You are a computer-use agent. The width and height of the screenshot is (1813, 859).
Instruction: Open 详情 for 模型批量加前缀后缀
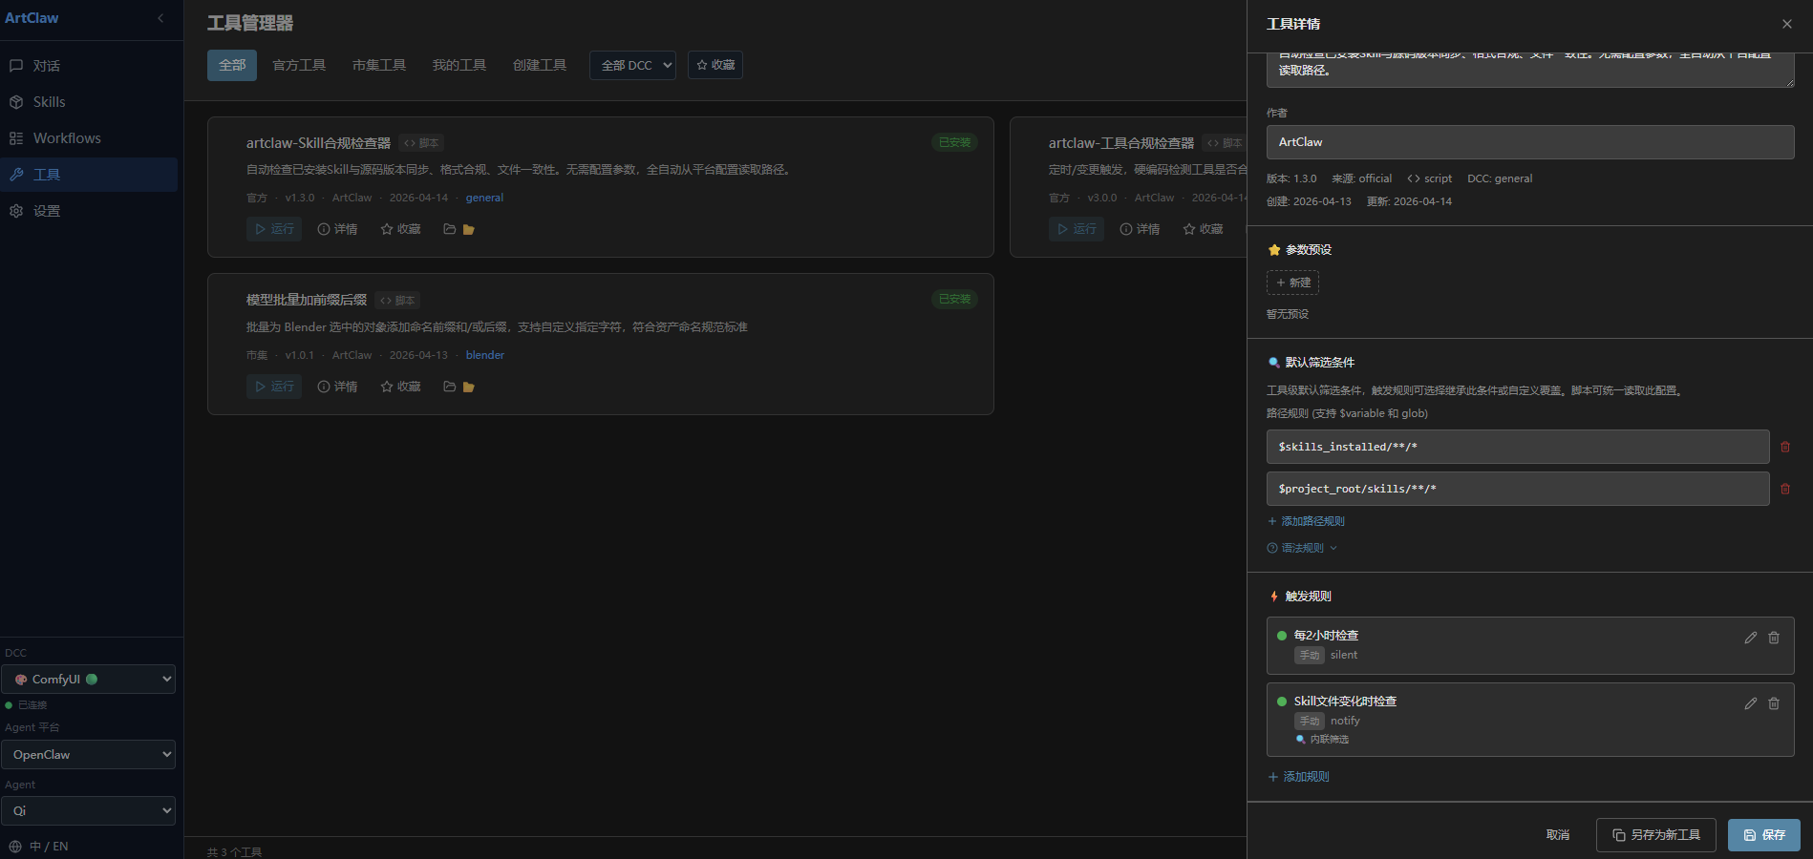(x=337, y=387)
